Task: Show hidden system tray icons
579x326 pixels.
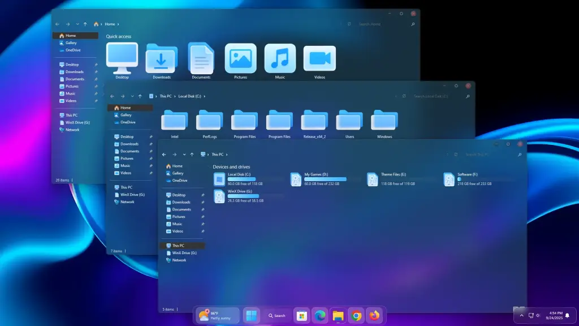Action: 521,315
